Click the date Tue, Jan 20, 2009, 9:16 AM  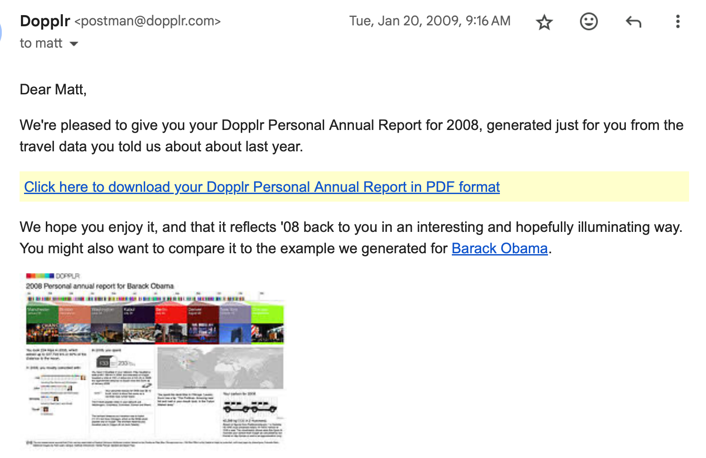click(x=430, y=21)
